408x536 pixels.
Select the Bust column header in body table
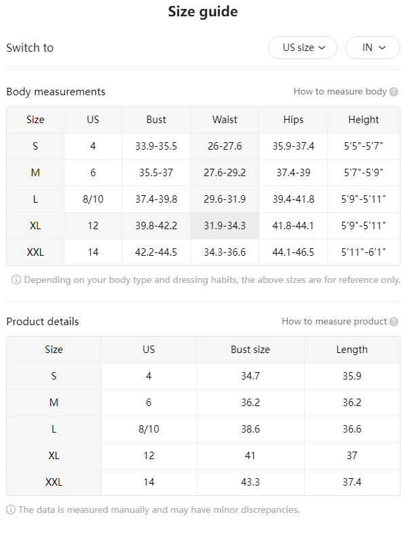click(x=156, y=120)
